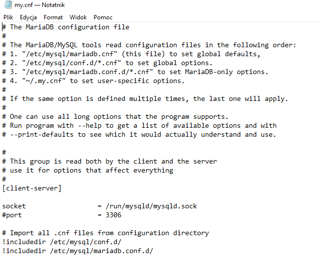This screenshot has height=270, width=320.
Task: Open the Edycja menu
Action: coord(28,17)
